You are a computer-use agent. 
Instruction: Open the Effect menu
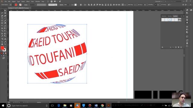[28, 1]
